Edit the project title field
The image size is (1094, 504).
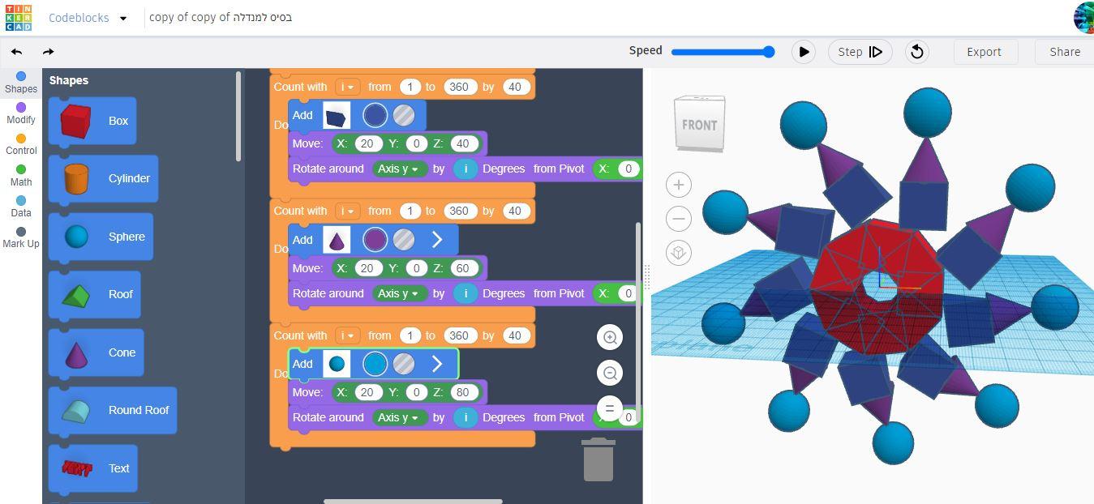click(x=221, y=17)
